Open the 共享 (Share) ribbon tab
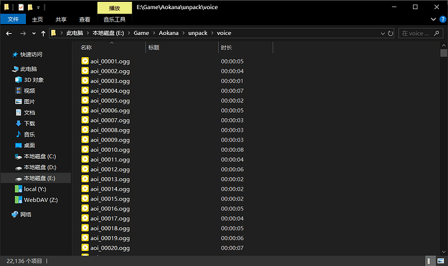This screenshot has width=448, height=266. click(x=61, y=19)
